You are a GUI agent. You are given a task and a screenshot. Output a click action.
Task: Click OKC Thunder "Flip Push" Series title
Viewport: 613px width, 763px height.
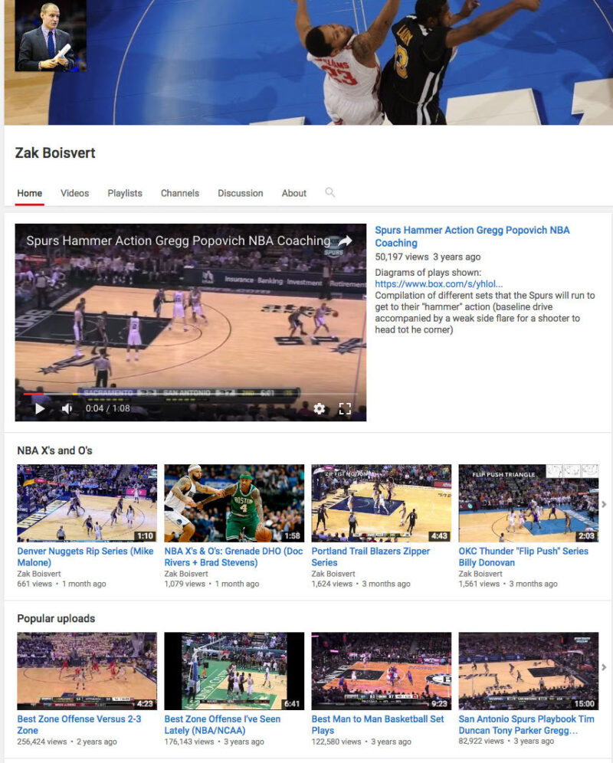(523, 557)
